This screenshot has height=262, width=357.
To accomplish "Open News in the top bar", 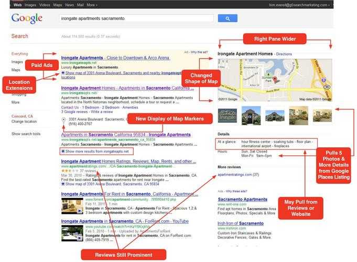I will 69,5.
